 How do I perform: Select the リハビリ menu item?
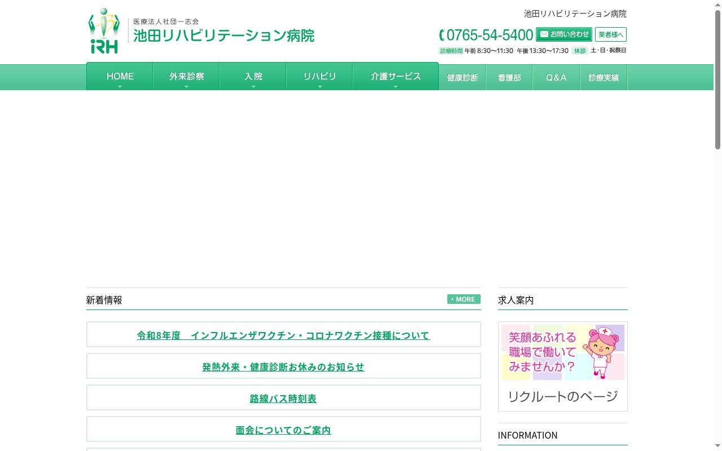coord(319,77)
